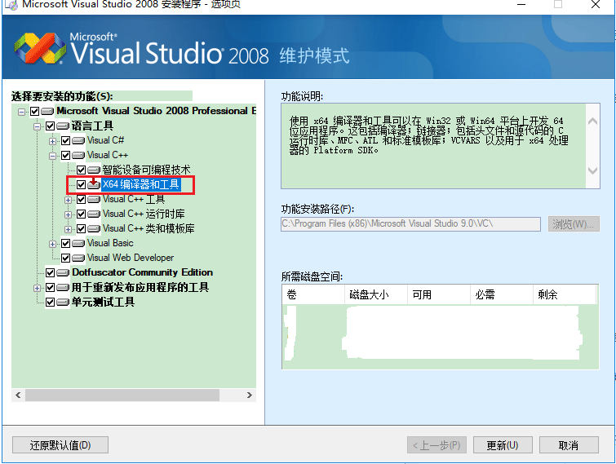Viewport: 616px width, 464px height.
Task: Select Dotfuscator Community Edition item
Action: coord(142,272)
